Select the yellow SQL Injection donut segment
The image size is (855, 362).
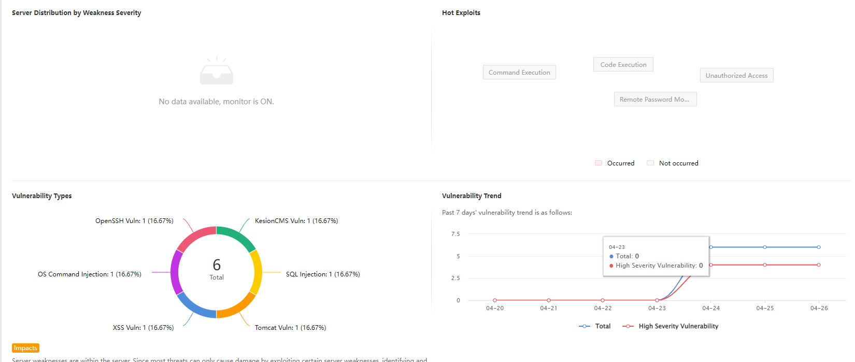click(x=256, y=272)
